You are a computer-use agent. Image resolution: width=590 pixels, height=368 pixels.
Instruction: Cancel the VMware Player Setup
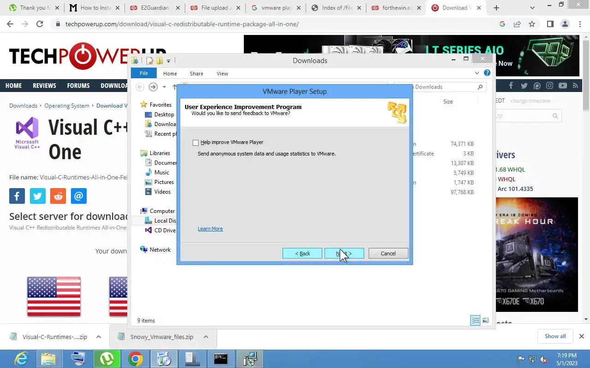[388, 253]
